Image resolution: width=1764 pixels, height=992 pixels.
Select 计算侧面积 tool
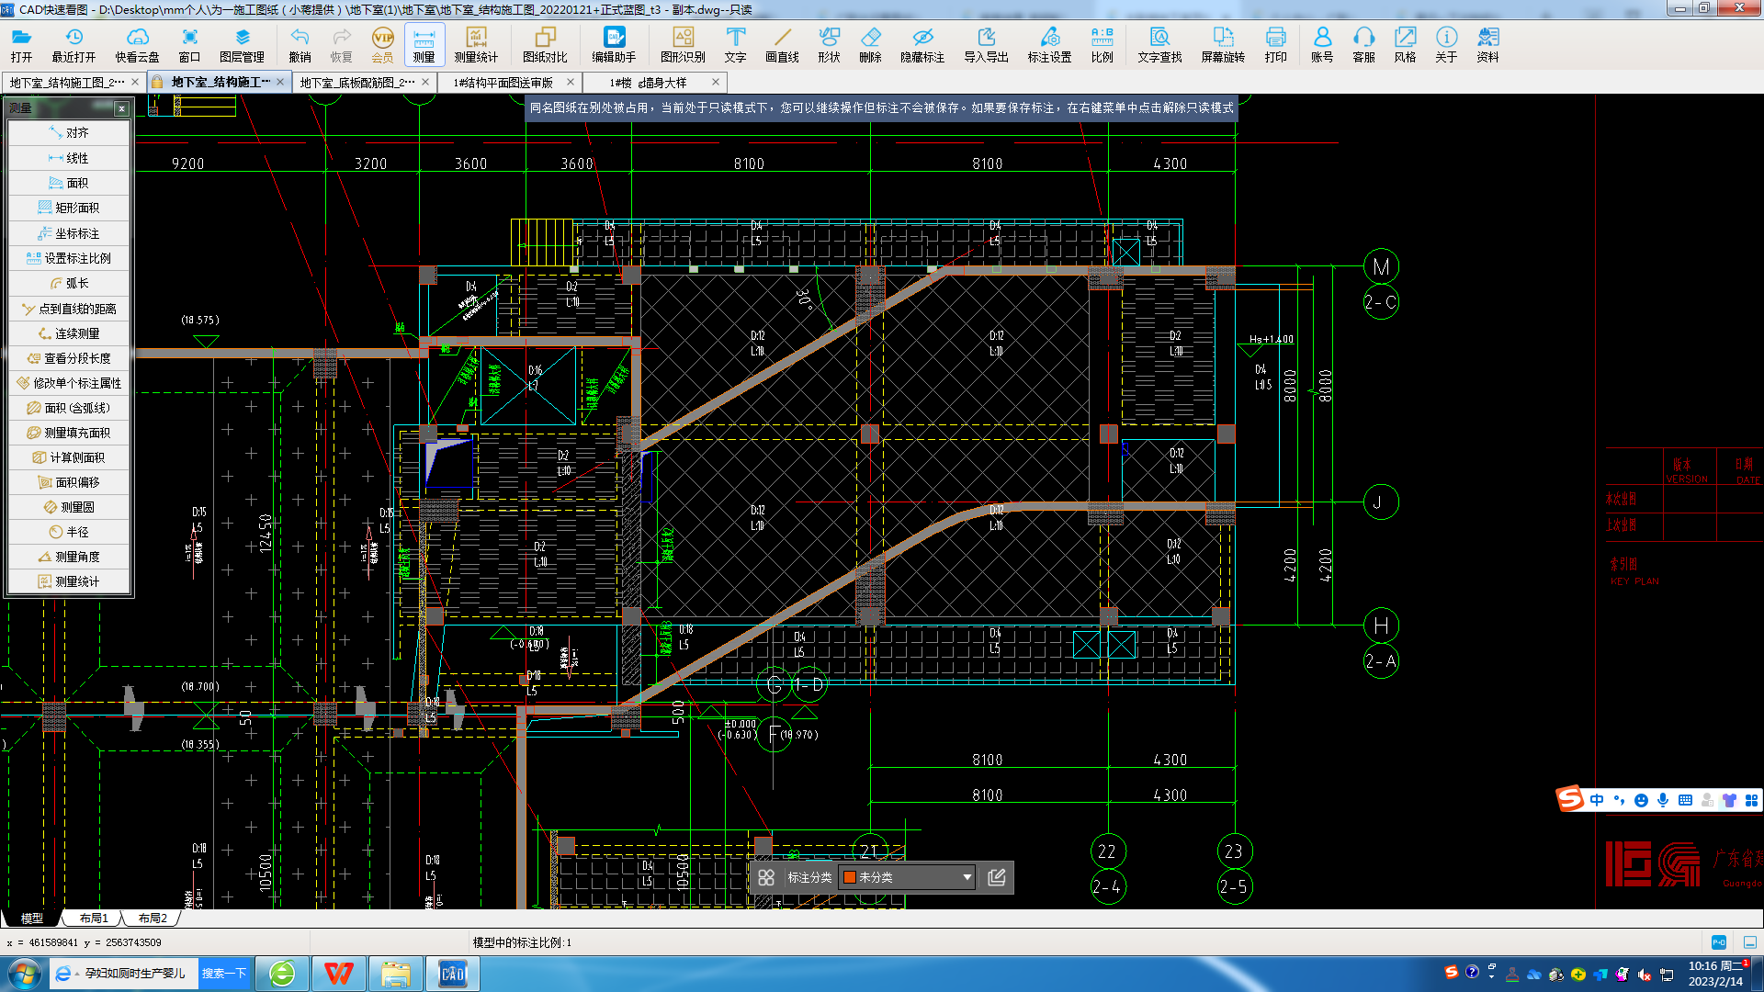click(x=69, y=457)
